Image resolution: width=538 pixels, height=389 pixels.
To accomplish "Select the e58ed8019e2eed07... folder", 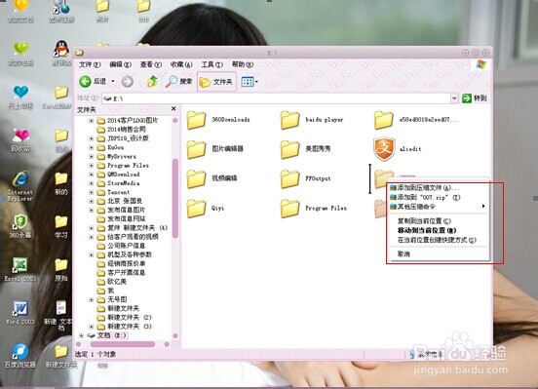I will pos(416,120).
